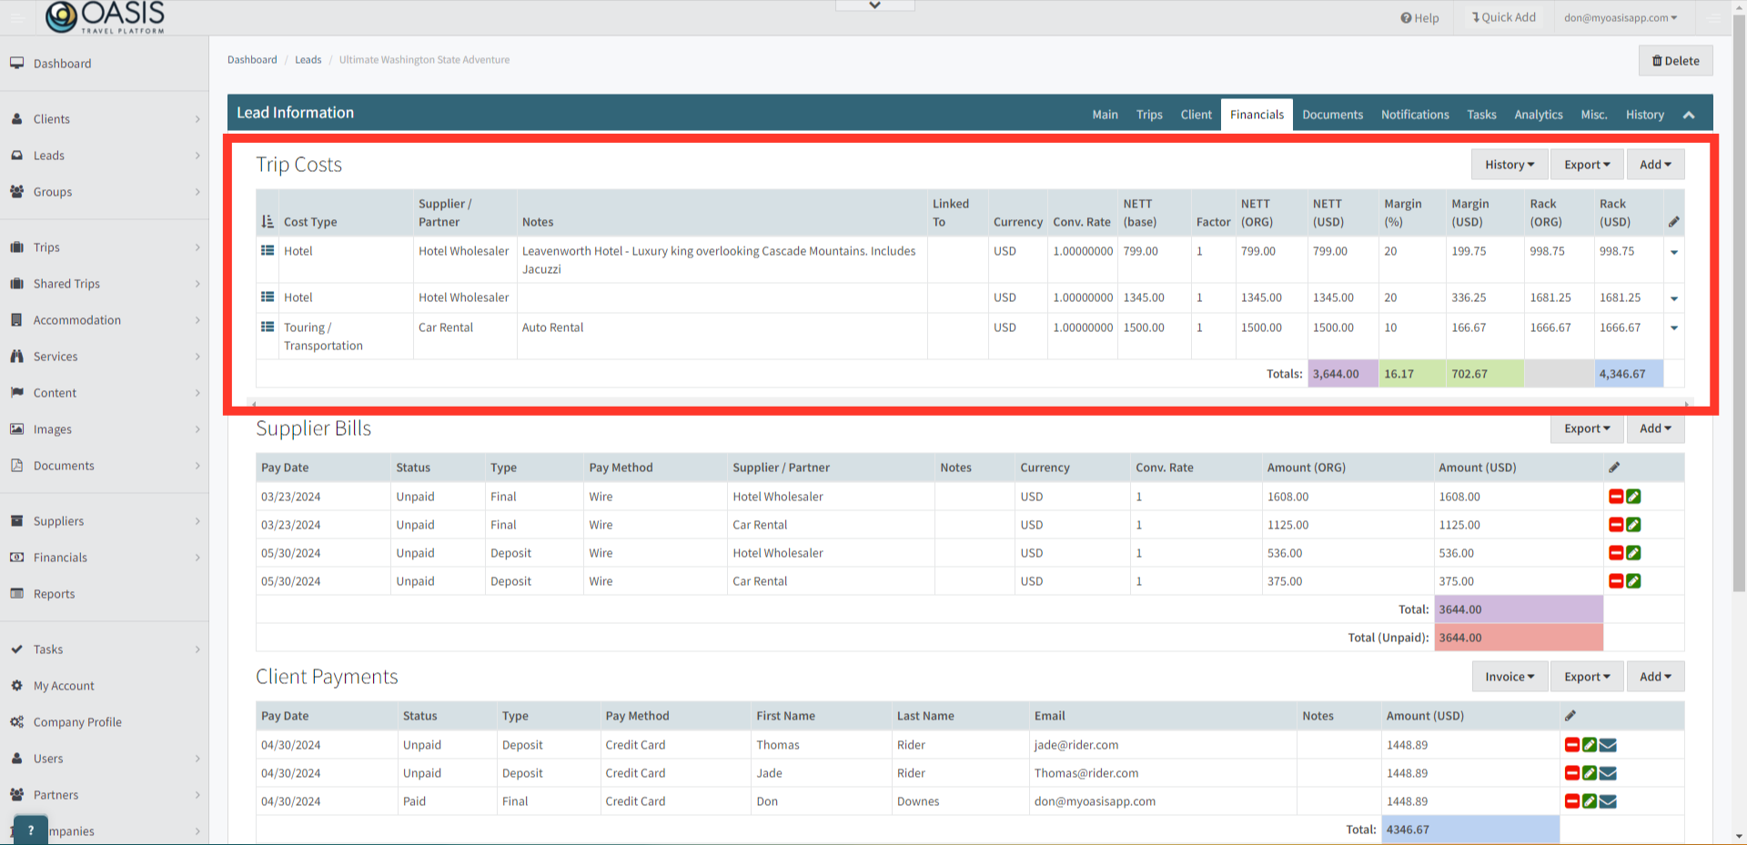Click green edit icon for Thomas Rider payment
Screen dimensions: 1747x845
(1590, 745)
